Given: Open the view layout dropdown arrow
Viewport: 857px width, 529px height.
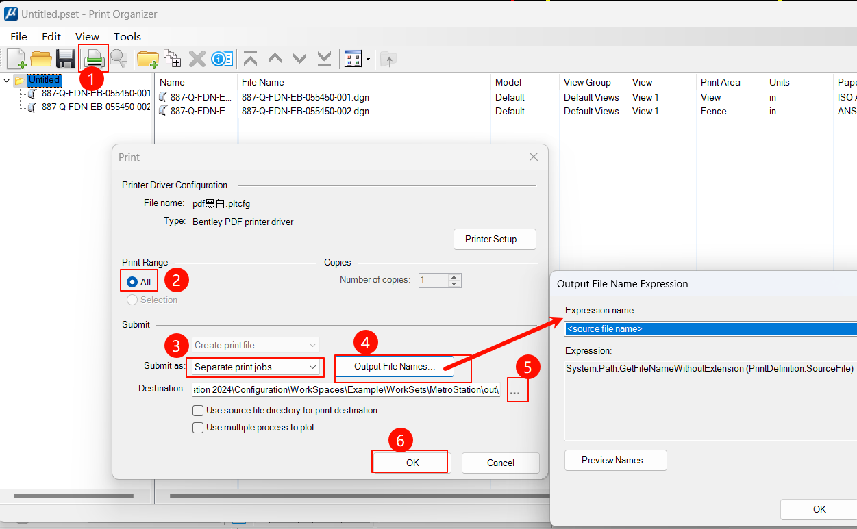Looking at the screenshot, I should pyautogui.click(x=368, y=60).
